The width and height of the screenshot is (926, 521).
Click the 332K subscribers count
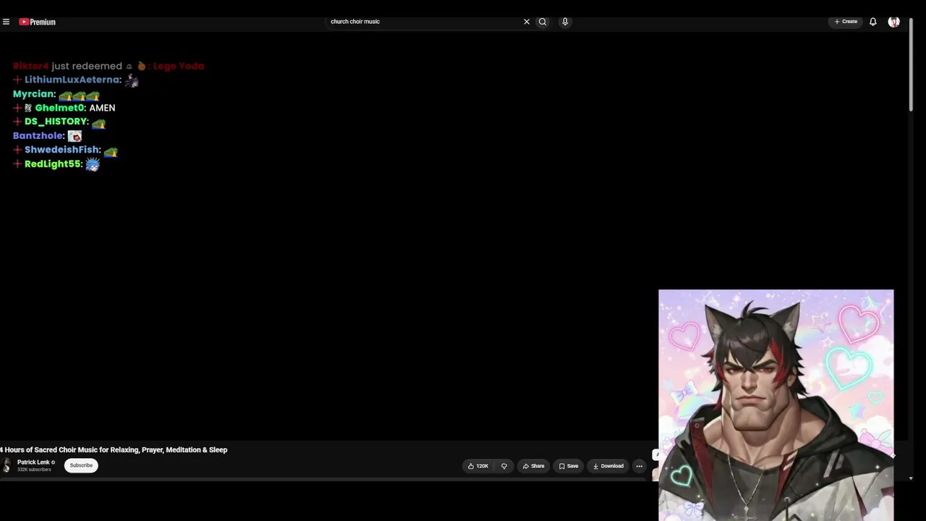(x=34, y=470)
